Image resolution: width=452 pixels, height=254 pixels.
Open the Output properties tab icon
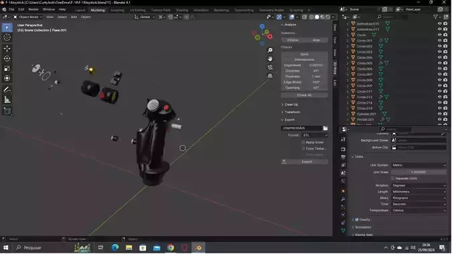pos(343,157)
